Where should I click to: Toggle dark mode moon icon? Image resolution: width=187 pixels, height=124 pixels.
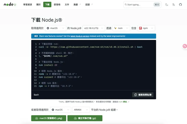tap(167, 5)
